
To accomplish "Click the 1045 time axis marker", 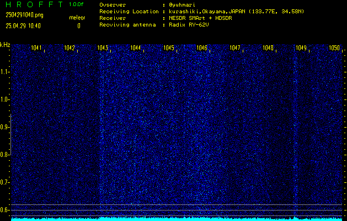I will [169, 48].
